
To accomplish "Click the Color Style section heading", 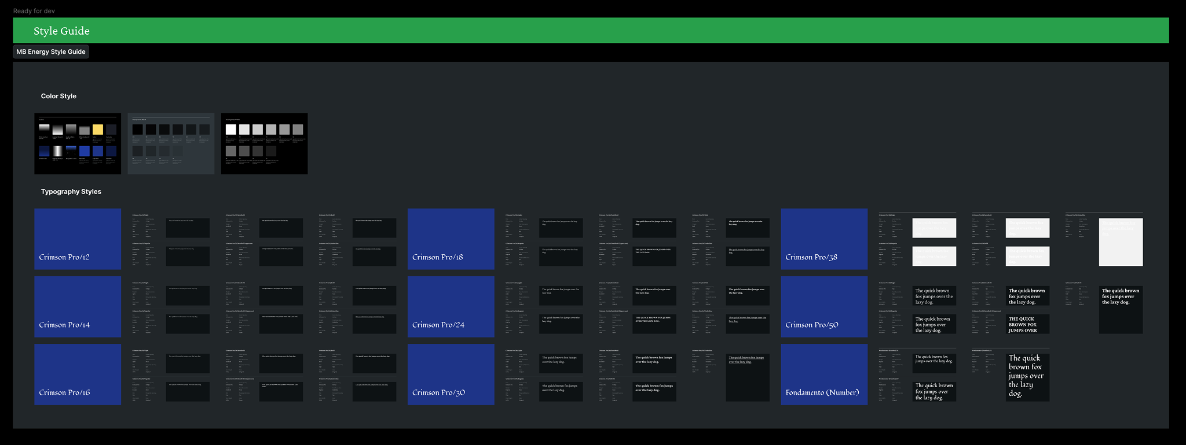I will pos(58,97).
